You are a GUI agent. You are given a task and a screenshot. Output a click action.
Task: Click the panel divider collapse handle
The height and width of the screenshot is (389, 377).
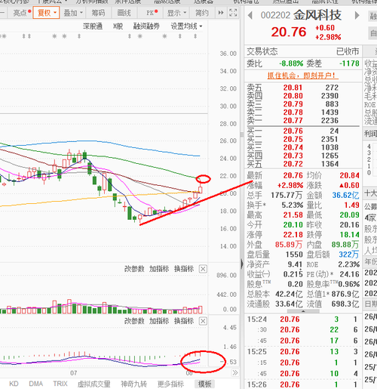point(242,264)
